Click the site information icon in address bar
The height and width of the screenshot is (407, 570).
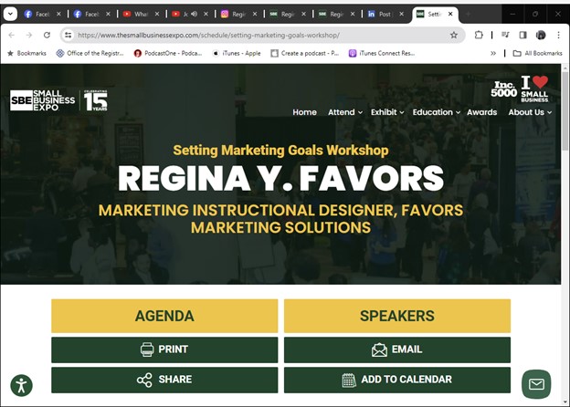point(69,35)
